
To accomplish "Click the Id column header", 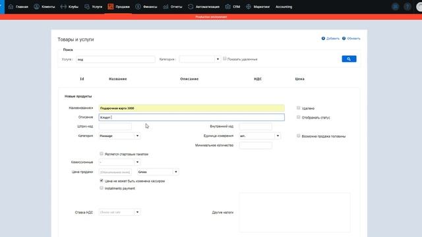I will pos(82,79).
